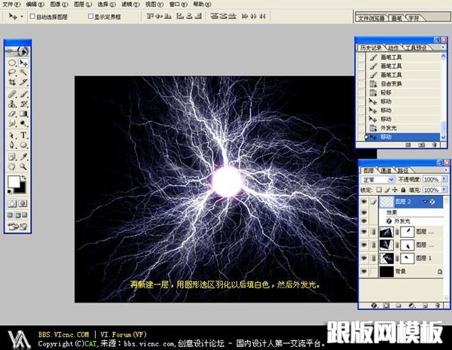
Task: Select the 自由变换 history state
Action: (x=403, y=84)
